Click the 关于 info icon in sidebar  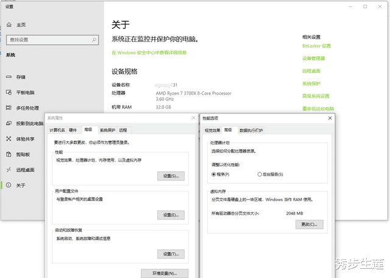point(9,185)
